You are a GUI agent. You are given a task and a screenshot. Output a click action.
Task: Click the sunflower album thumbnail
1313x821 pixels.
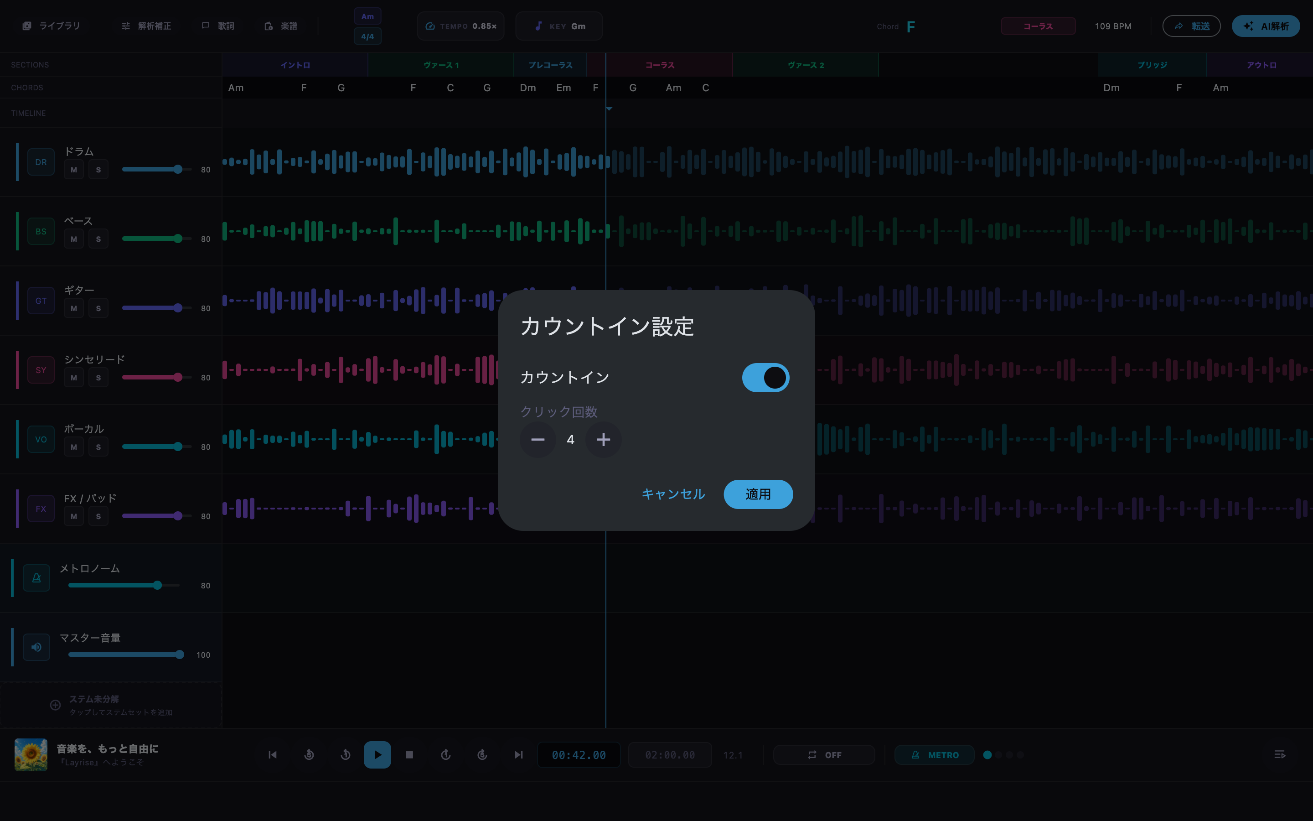click(x=31, y=755)
